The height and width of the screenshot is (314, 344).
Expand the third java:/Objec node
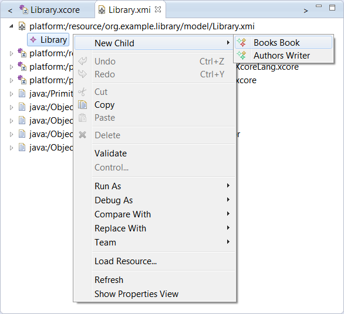(11, 135)
